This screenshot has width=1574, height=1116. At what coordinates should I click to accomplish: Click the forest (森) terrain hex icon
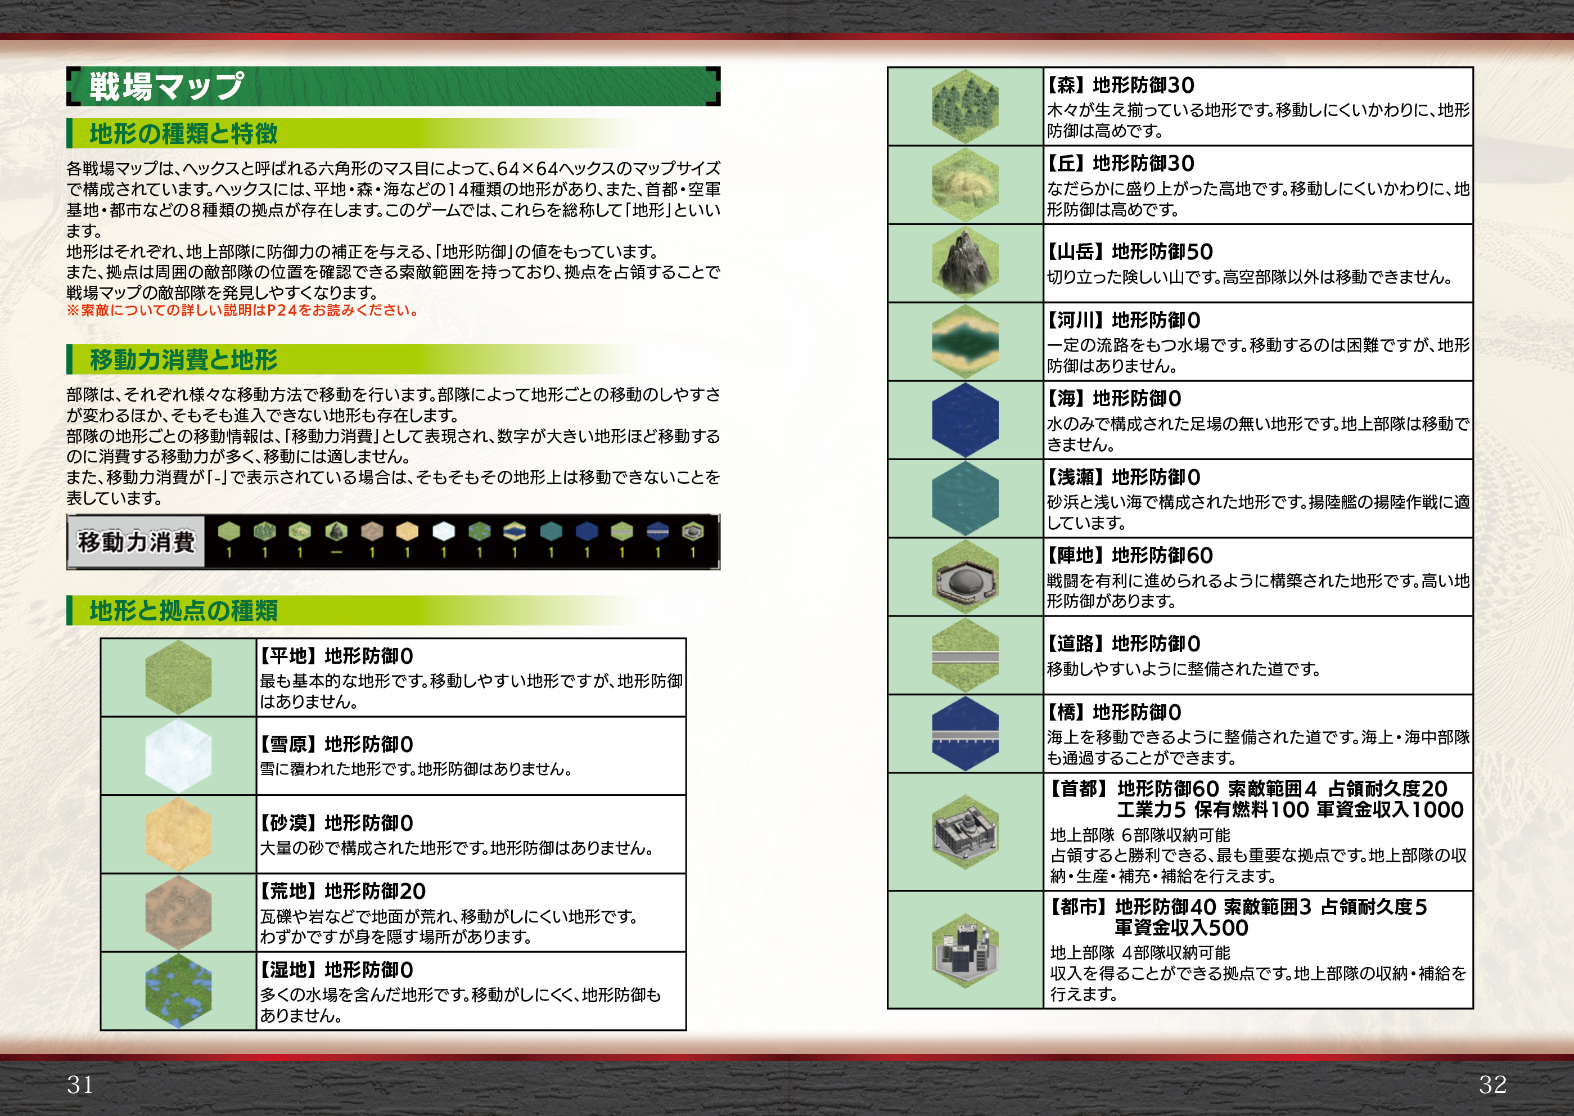click(964, 106)
